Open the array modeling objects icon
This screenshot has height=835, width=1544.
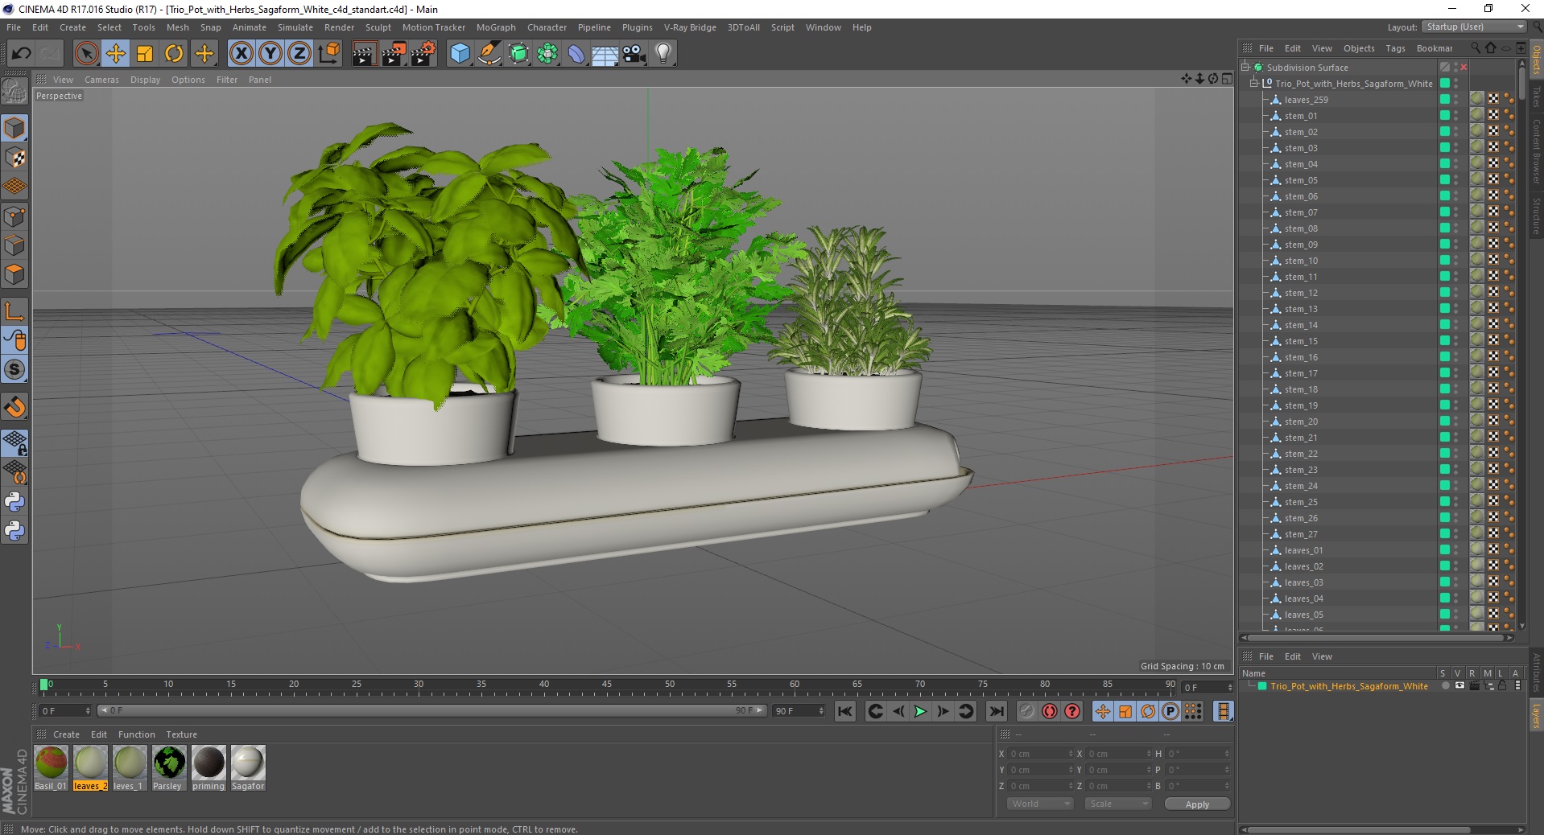547,54
